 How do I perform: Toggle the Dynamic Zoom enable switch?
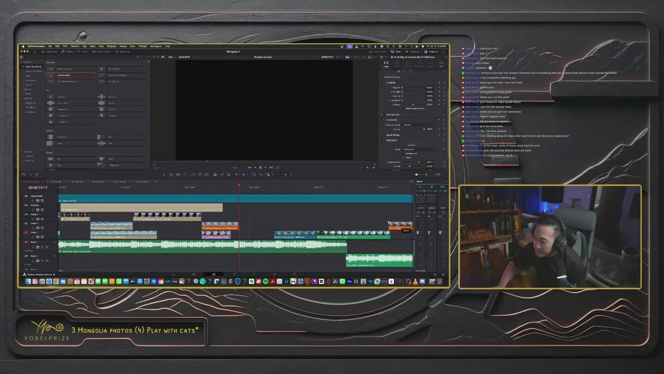382,114
